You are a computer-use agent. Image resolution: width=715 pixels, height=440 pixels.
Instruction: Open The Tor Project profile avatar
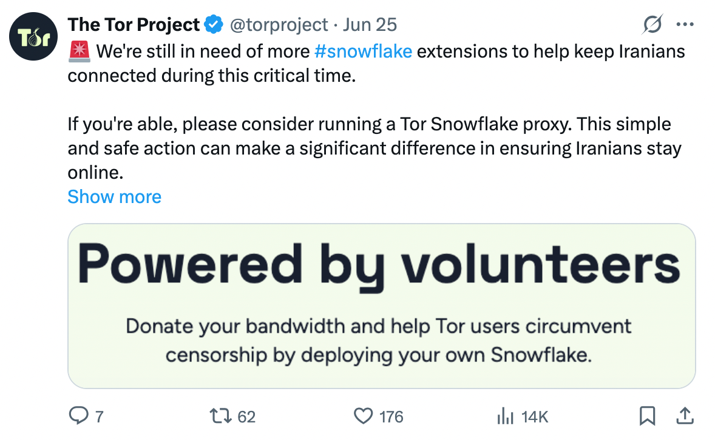tap(33, 36)
